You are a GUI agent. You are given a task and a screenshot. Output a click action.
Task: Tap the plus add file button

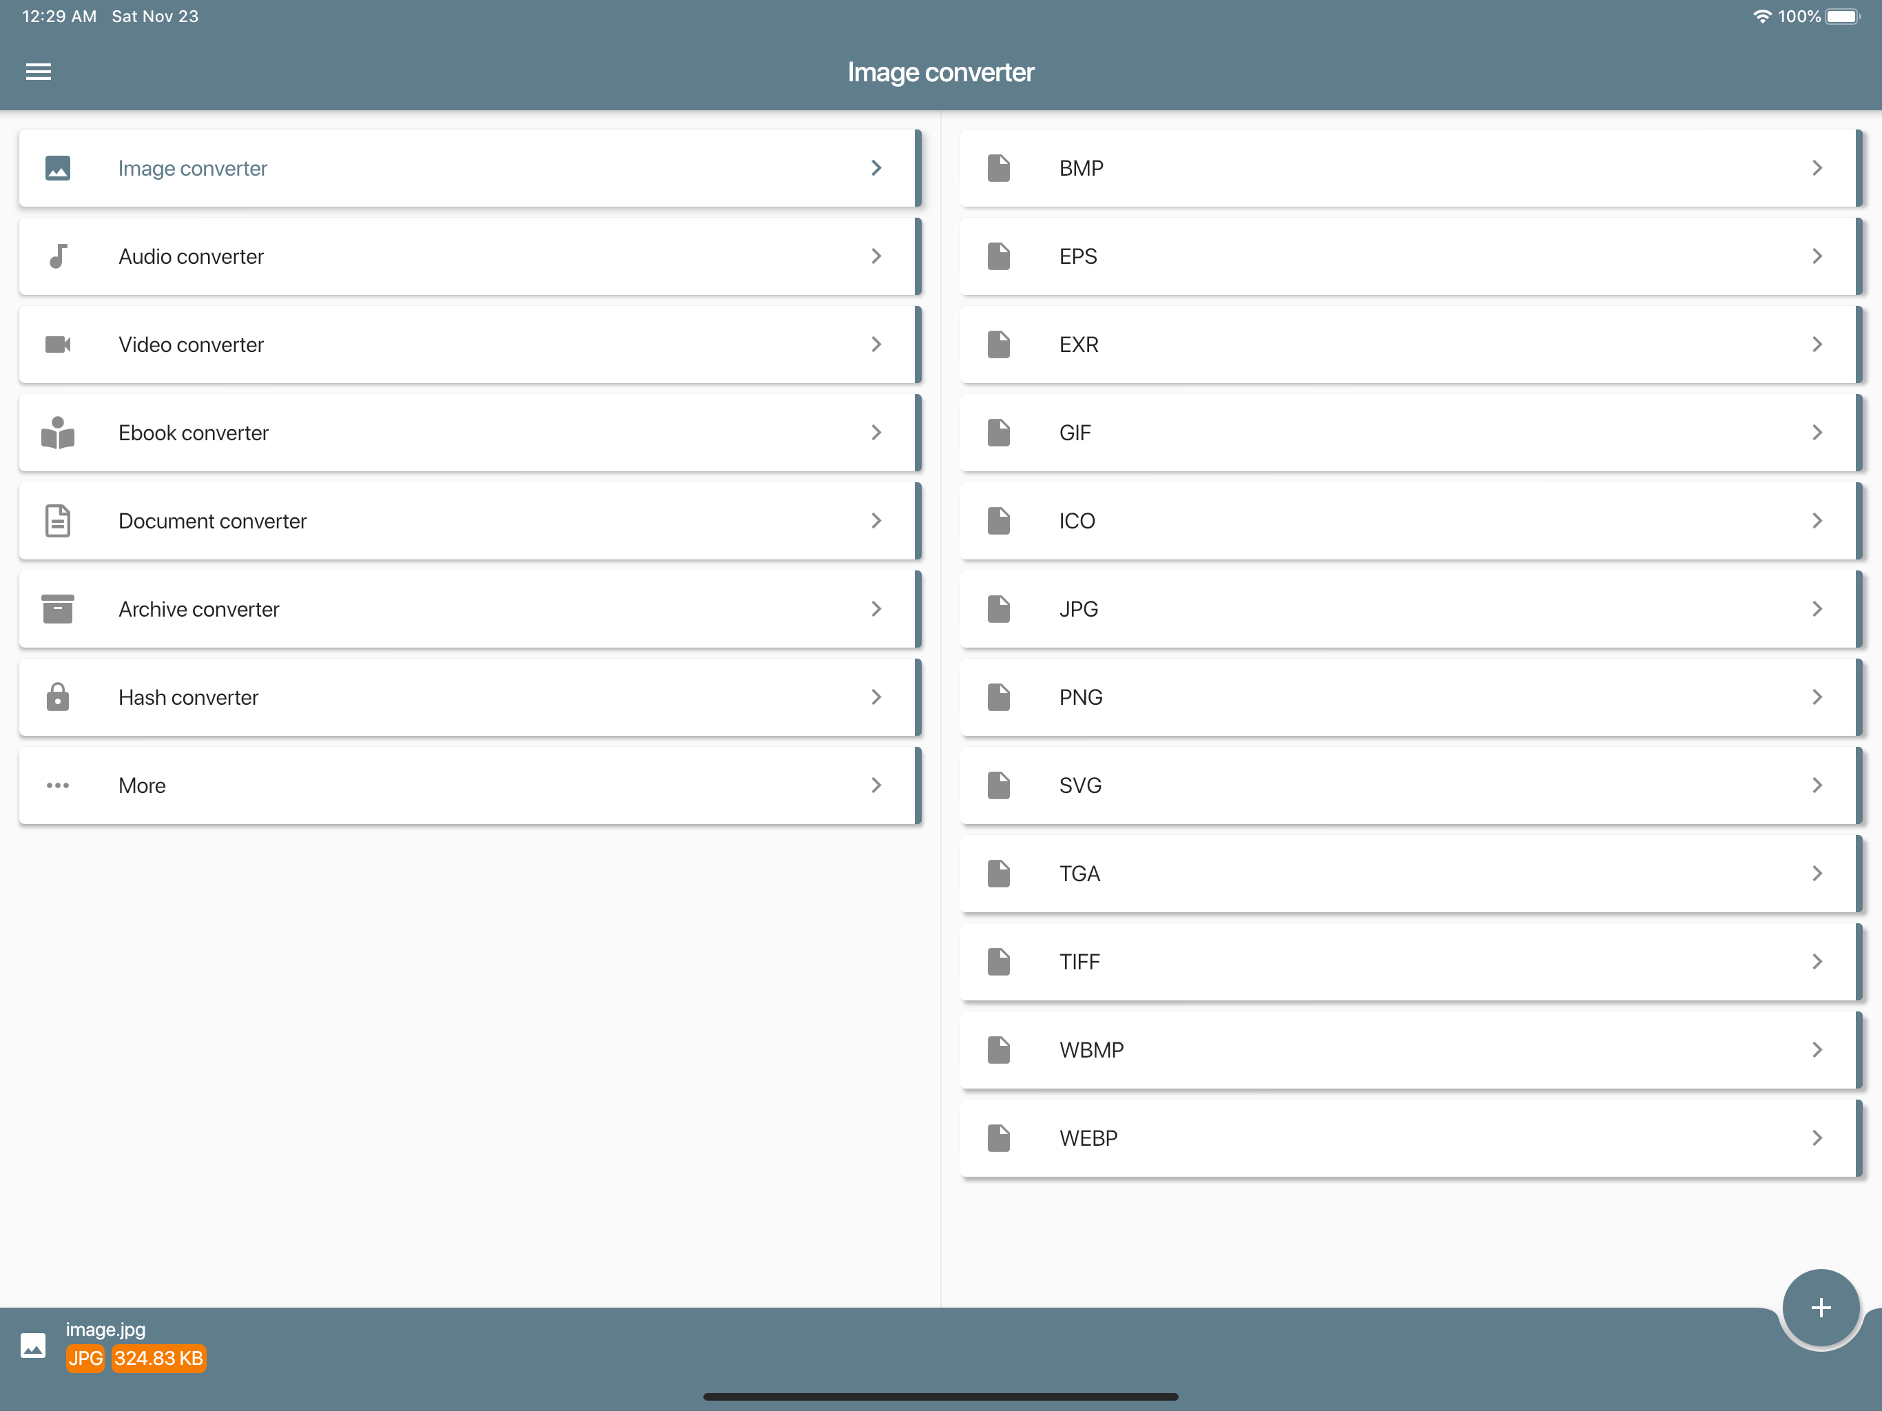tap(1820, 1308)
